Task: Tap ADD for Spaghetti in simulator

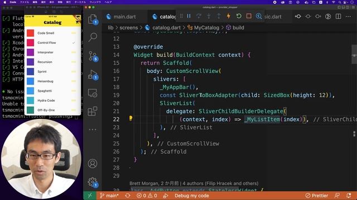Action: [74, 91]
